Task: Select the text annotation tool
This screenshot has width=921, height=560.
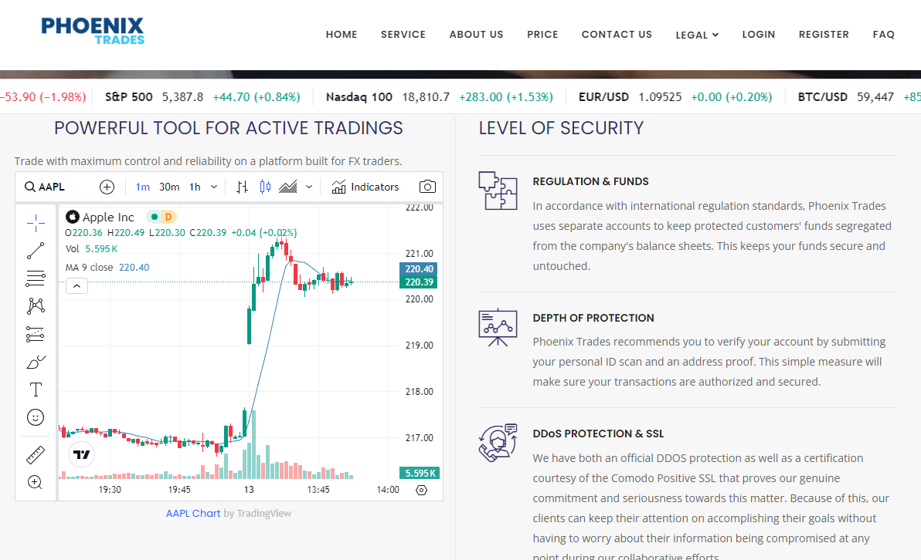Action: [x=36, y=390]
